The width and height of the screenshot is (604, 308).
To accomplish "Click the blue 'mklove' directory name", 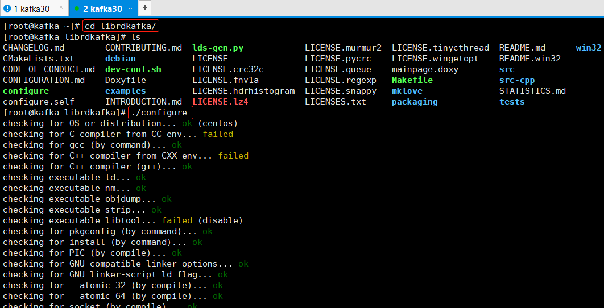I will tap(407, 91).
